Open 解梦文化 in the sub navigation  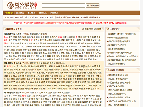(x=76, y=17)
